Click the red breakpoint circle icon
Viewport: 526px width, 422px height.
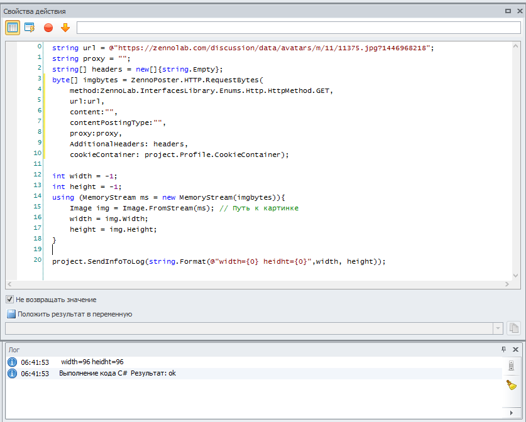tap(48, 27)
